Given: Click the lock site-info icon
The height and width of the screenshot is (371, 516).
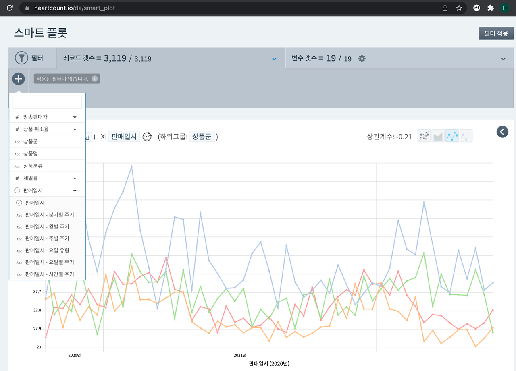Looking at the screenshot, I should pyautogui.click(x=27, y=8).
